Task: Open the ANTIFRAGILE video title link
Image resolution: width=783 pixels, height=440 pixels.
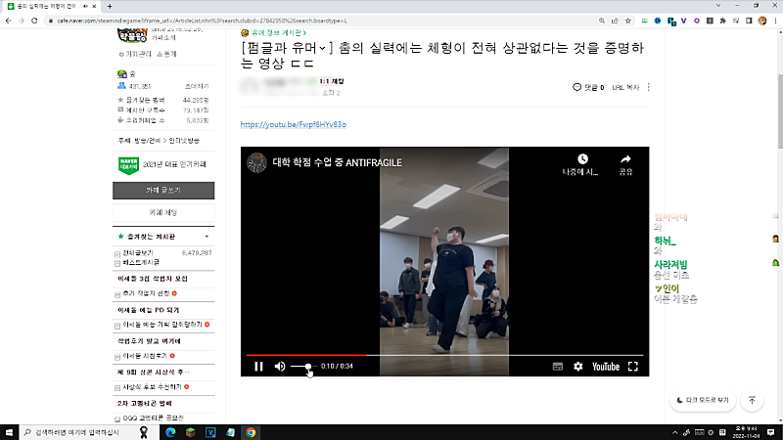Action: tap(337, 162)
